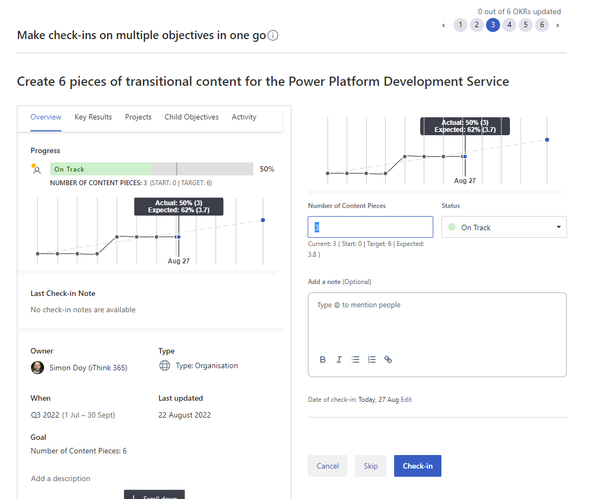Toggle italic formatting in note editor

[339, 359]
